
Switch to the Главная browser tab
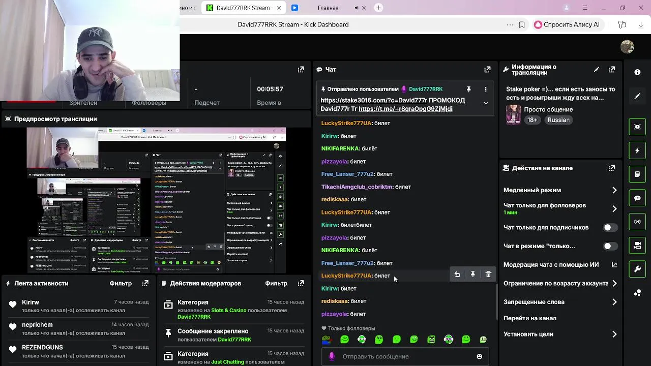pos(328,8)
